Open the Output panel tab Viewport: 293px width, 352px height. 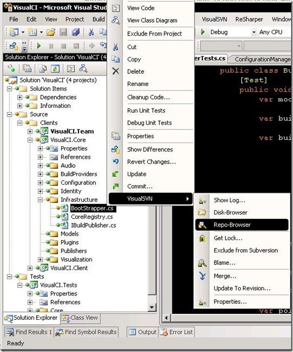tap(143, 332)
